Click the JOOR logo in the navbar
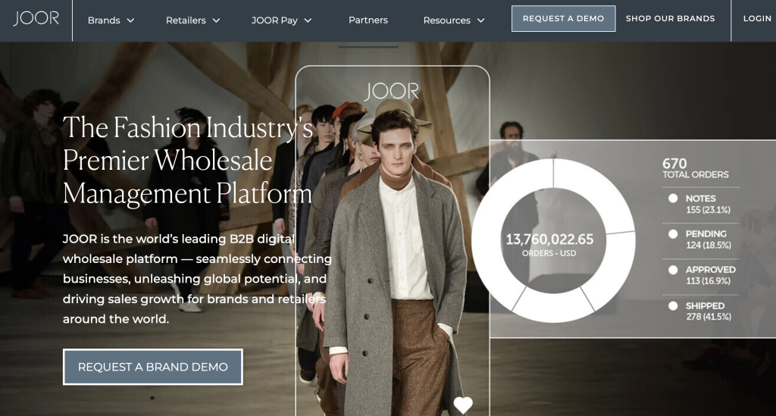Viewport: 776px width, 416px height. point(36,19)
